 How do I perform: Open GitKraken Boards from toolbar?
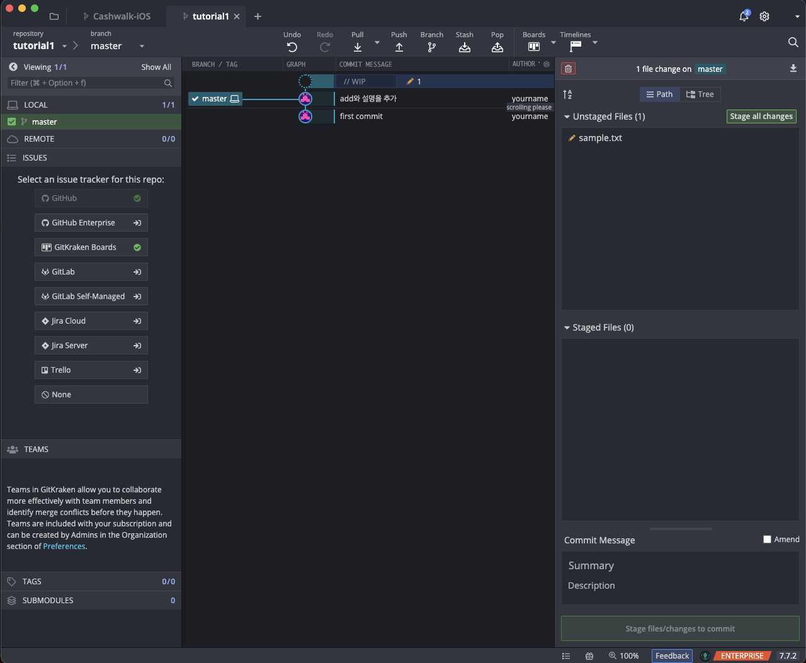coord(533,47)
